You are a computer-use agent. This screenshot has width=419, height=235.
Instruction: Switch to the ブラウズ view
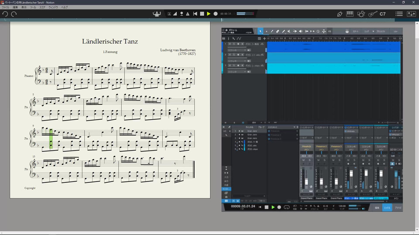398,208
